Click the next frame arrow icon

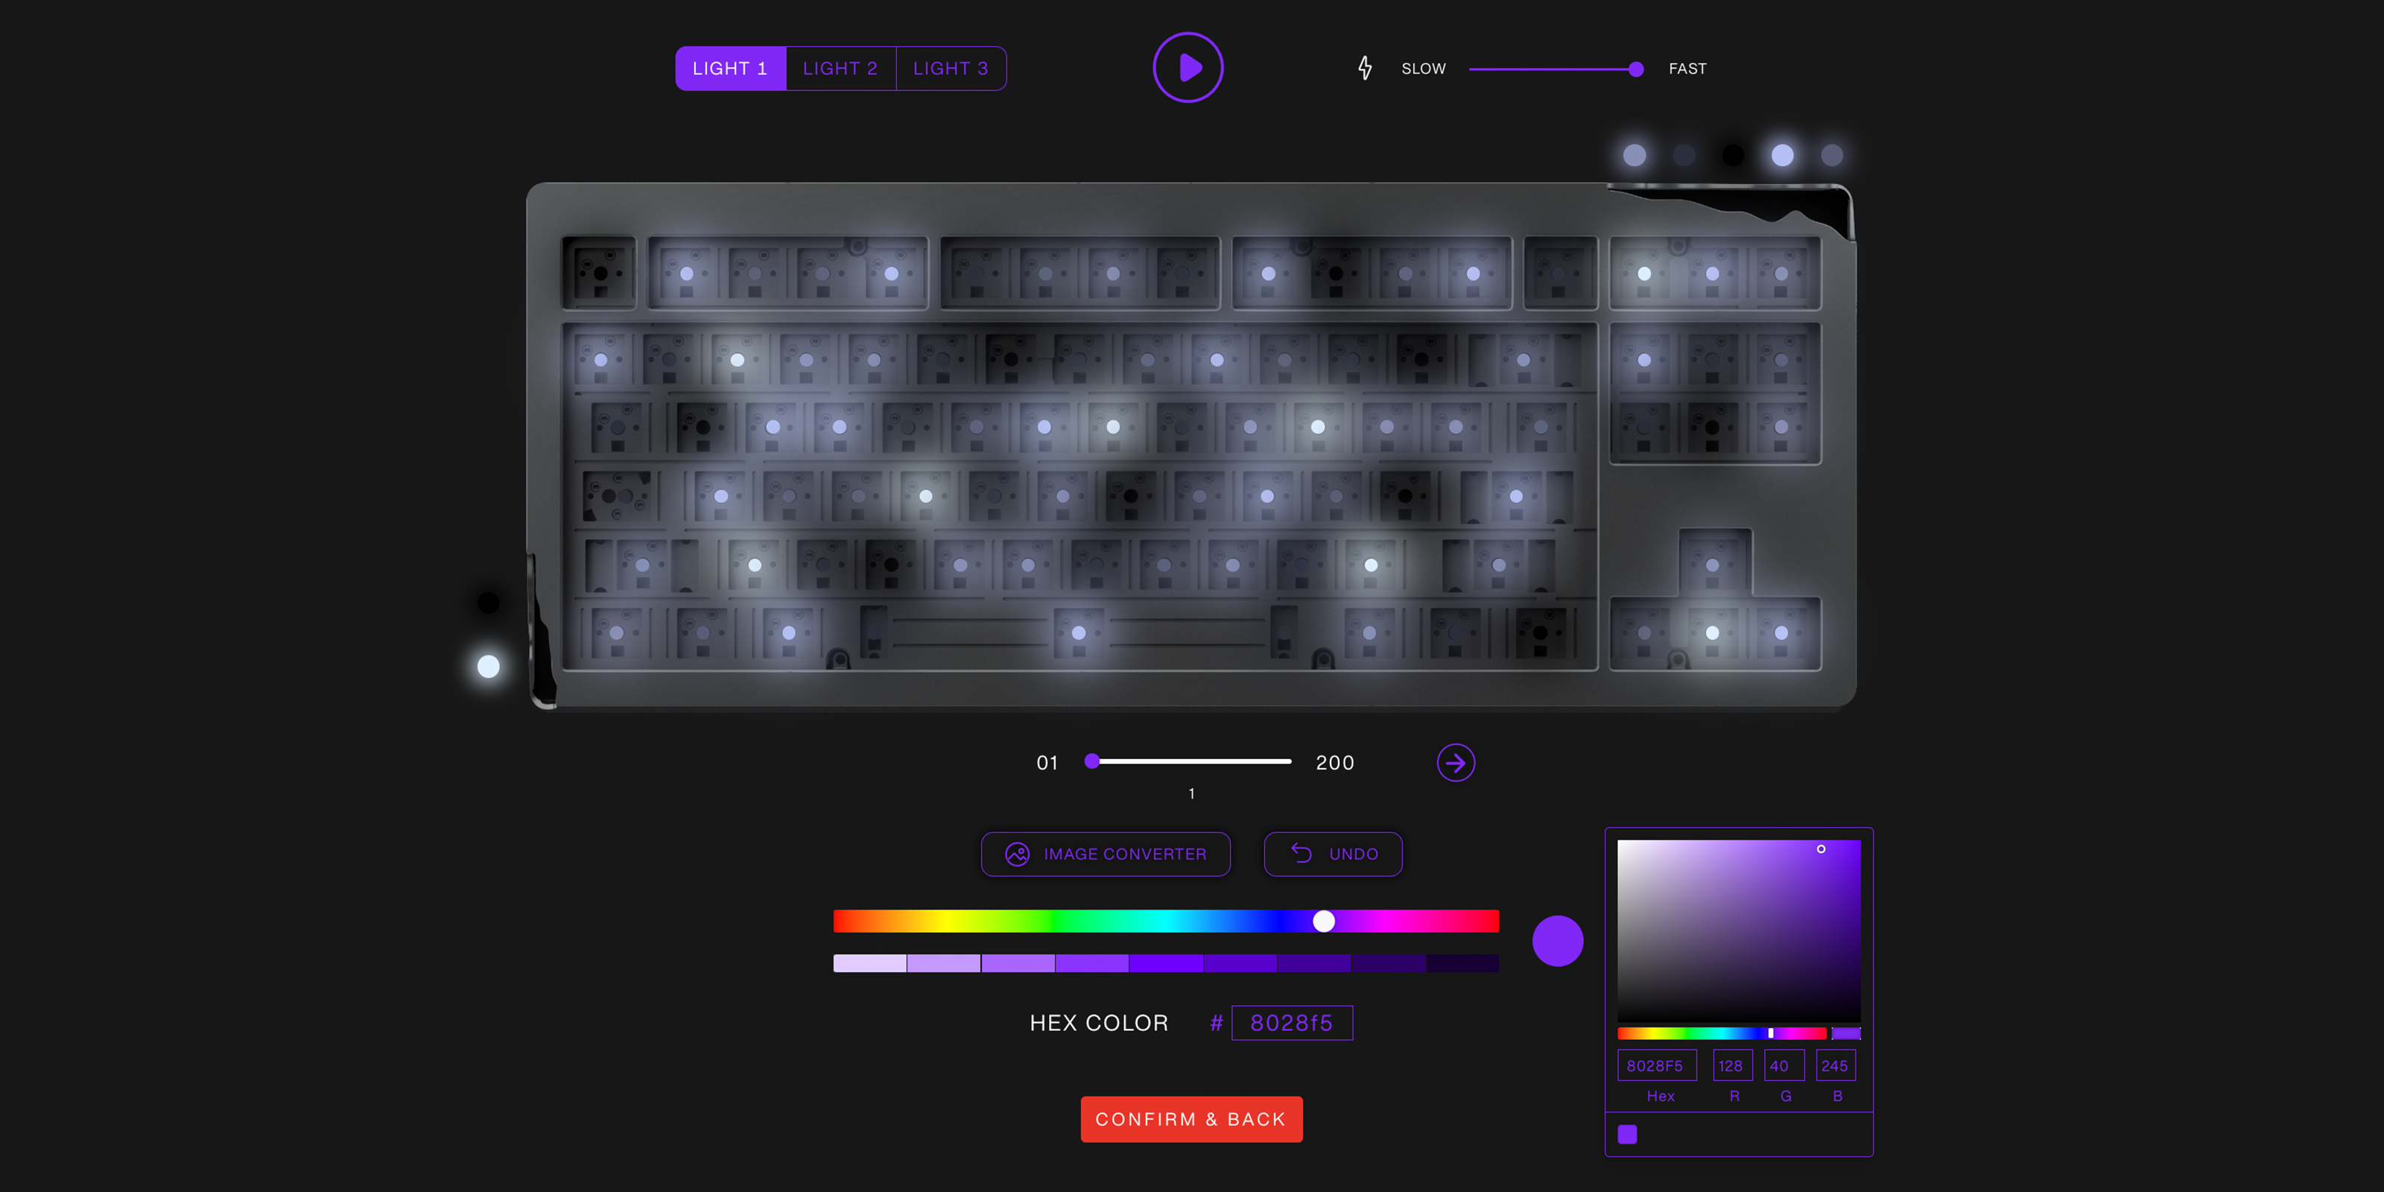point(1455,763)
